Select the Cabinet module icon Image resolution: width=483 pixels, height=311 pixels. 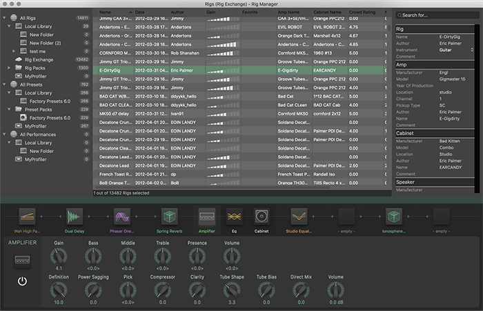(262, 217)
